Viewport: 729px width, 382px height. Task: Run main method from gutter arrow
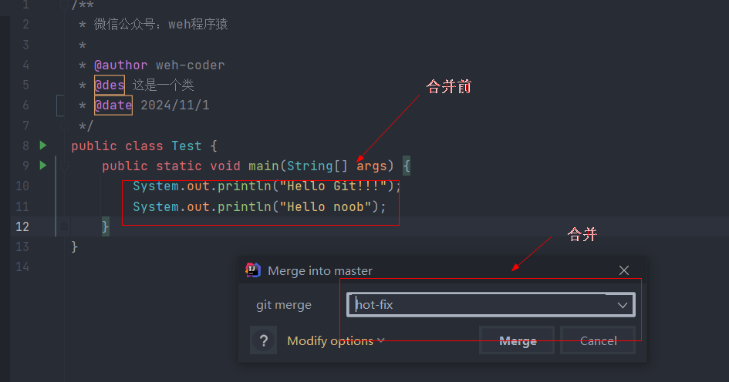click(42, 166)
